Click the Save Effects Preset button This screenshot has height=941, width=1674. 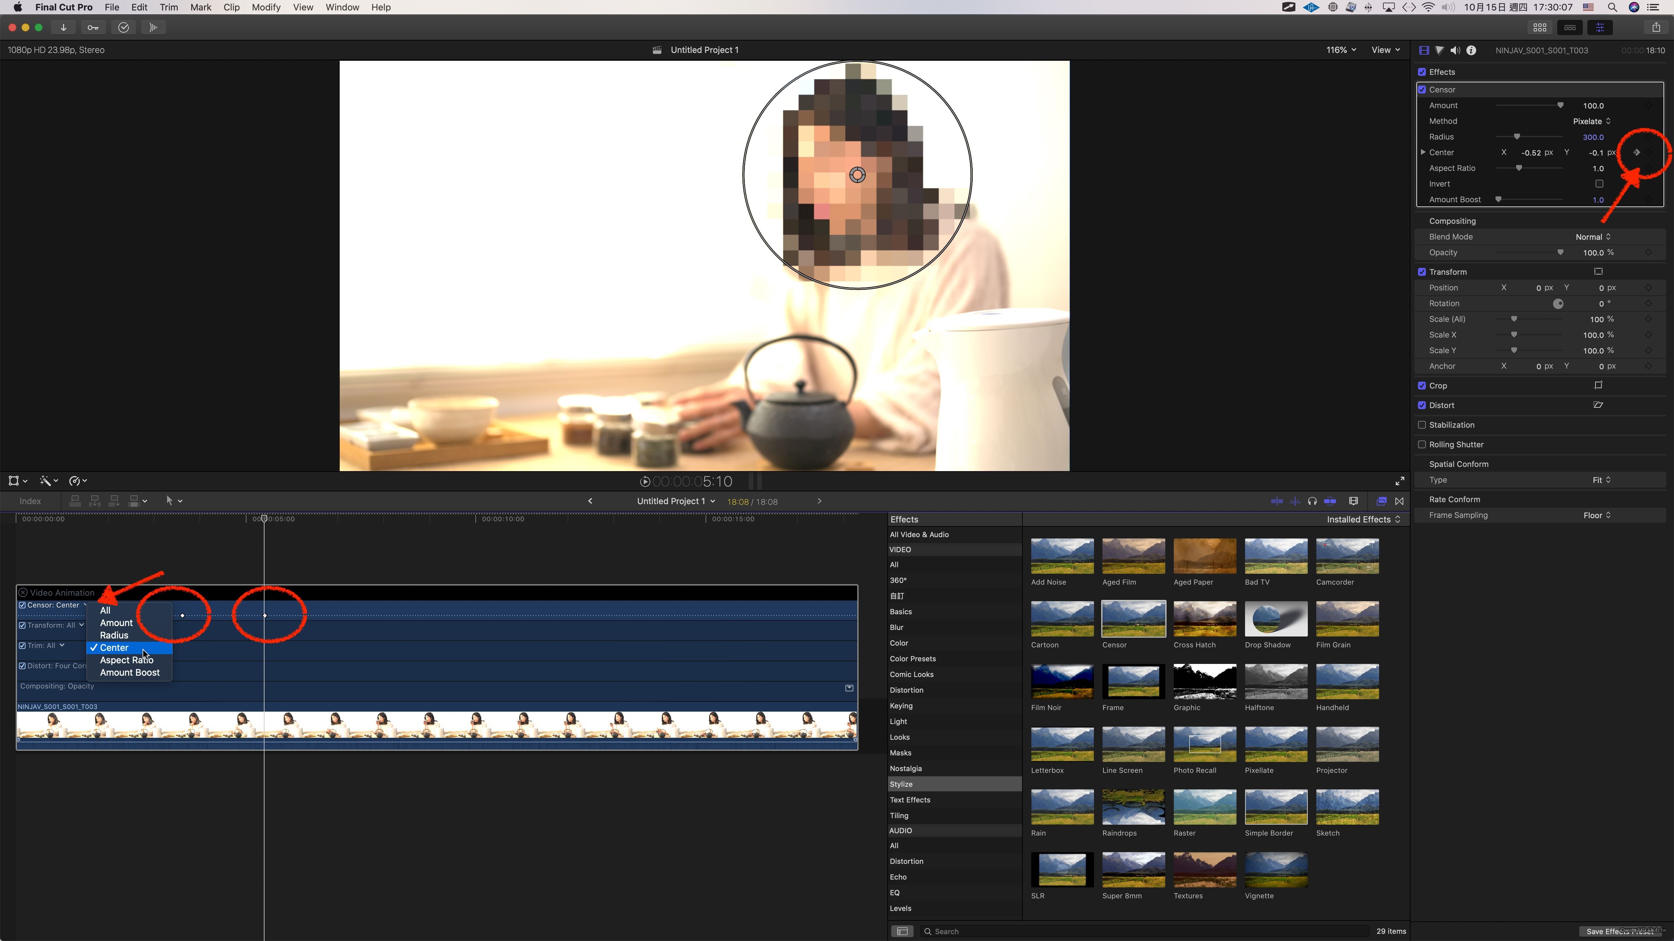pyautogui.click(x=1621, y=931)
